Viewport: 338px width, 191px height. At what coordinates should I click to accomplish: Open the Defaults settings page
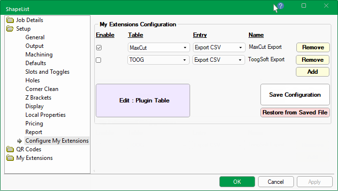36,63
